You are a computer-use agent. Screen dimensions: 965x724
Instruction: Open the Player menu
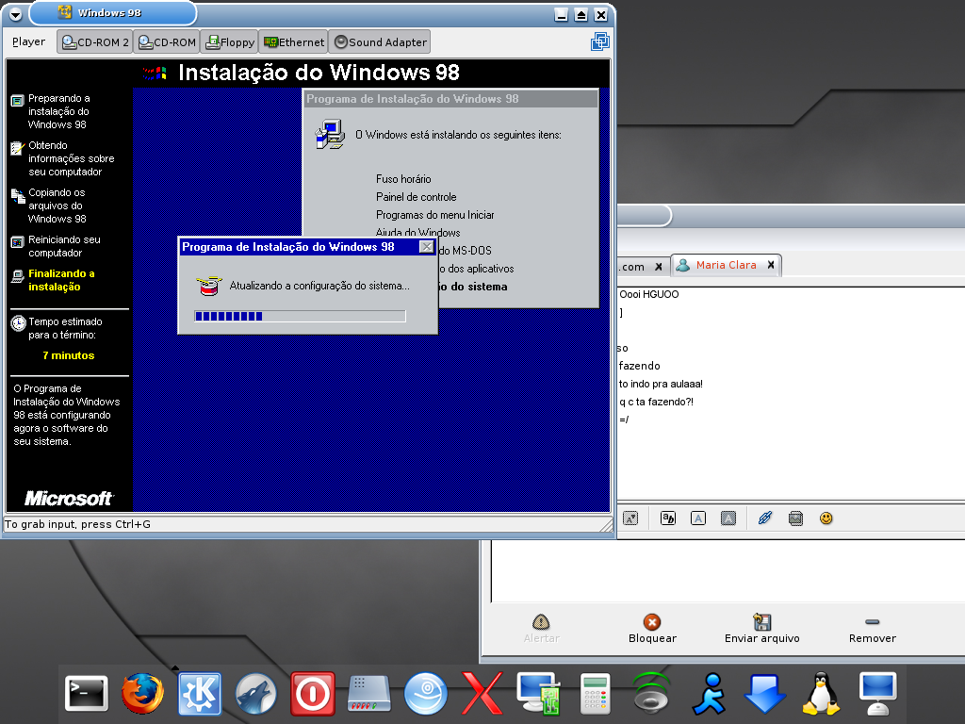click(x=29, y=41)
